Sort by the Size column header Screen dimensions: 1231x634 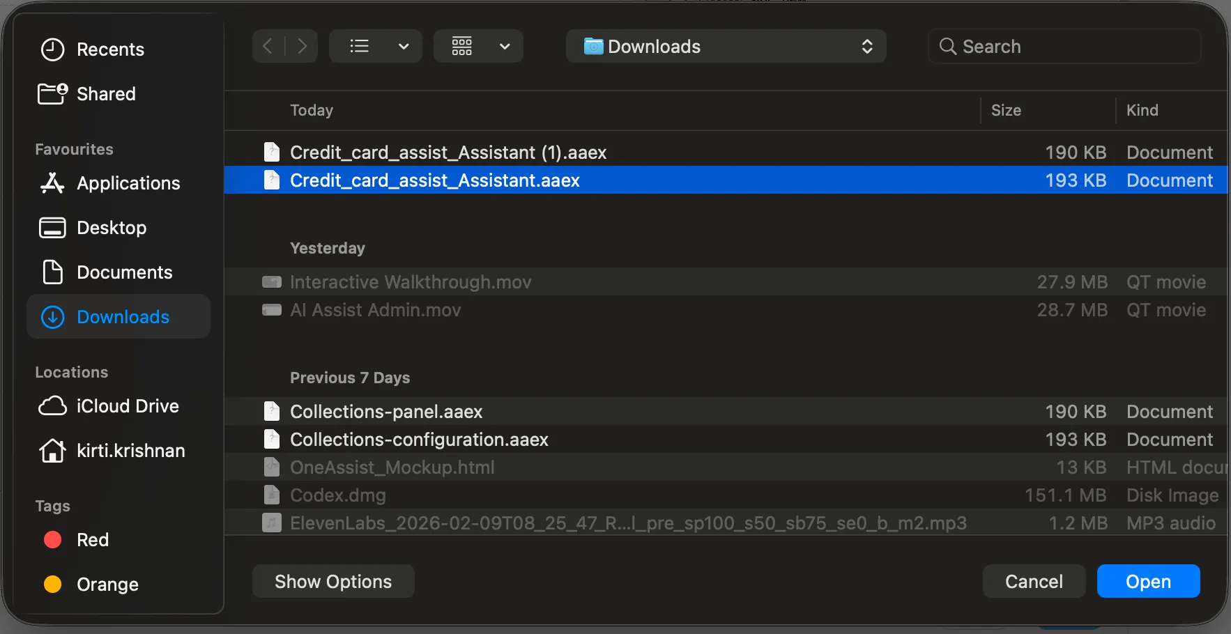[1006, 110]
